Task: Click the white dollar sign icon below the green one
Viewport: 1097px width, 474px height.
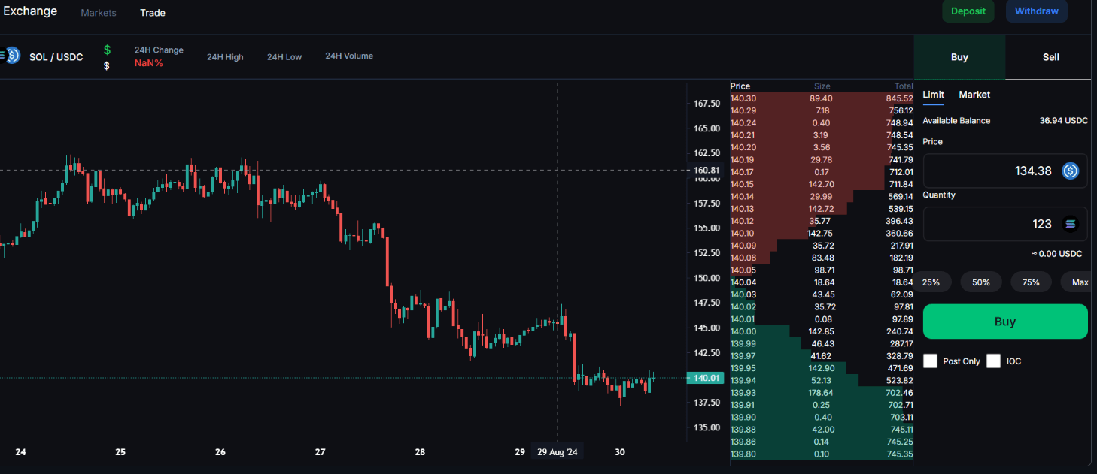Action: click(108, 64)
